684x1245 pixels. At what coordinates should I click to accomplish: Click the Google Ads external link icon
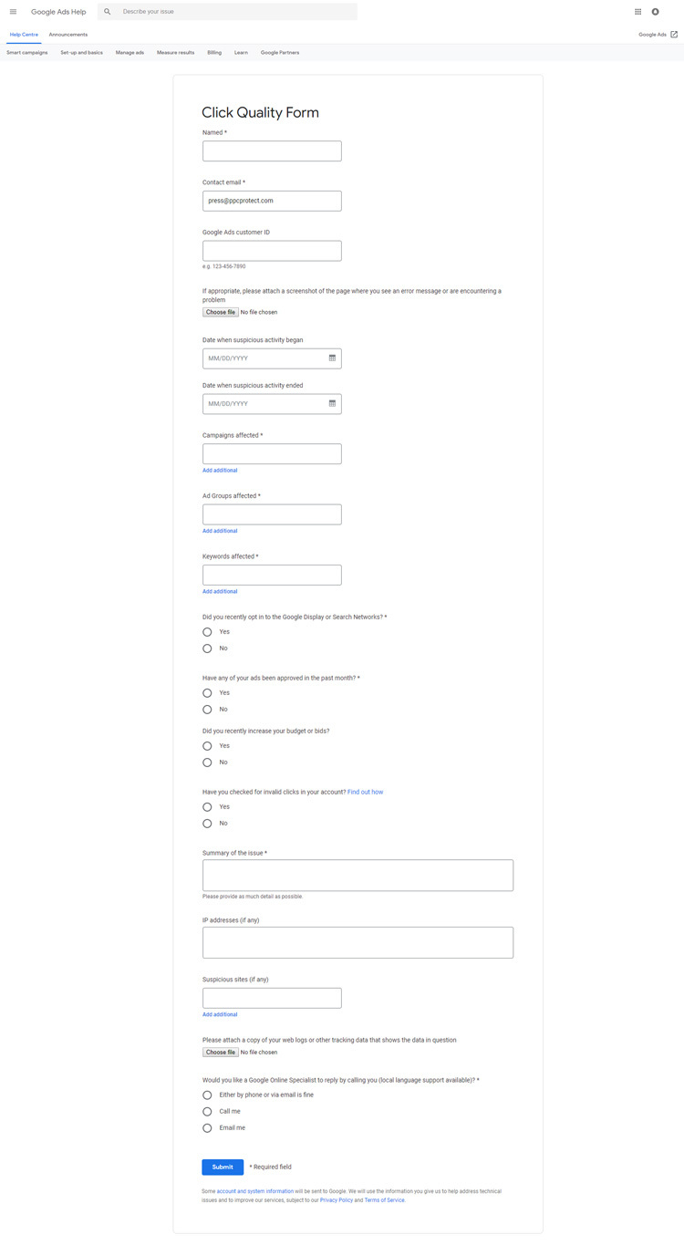pos(674,35)
